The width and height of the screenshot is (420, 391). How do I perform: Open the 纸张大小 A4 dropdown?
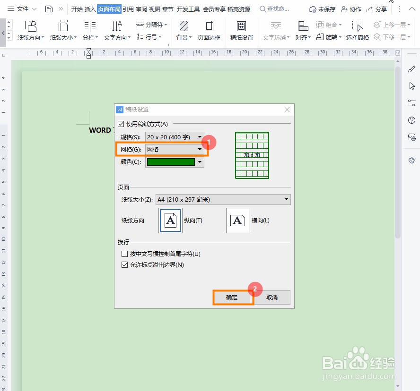coord(223,199)
